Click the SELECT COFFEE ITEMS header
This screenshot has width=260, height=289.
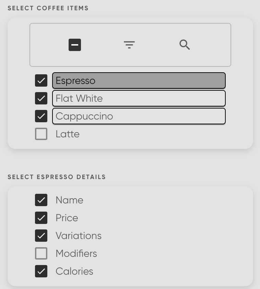[48, 8]
